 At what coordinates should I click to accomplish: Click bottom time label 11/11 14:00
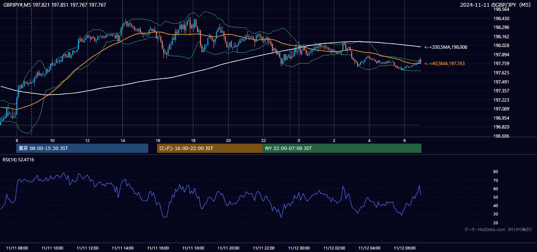[x=123, y=248]
